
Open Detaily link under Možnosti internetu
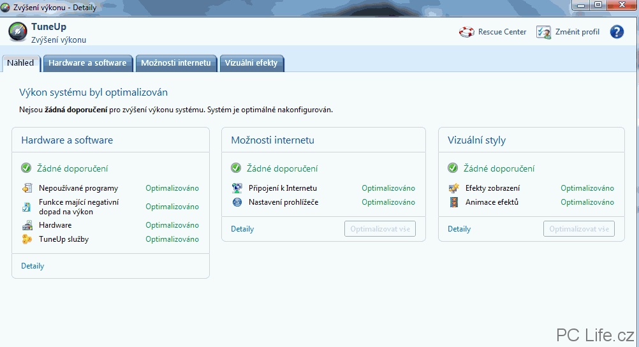click(x=242, y=229)
